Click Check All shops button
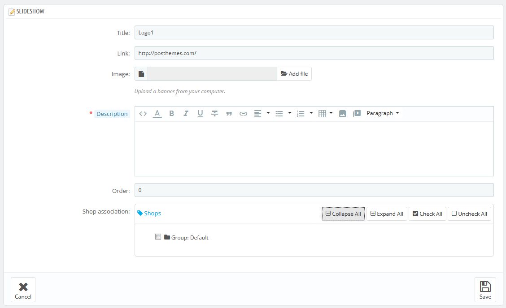Screen dimensions: 506x308 coord(427,214)
